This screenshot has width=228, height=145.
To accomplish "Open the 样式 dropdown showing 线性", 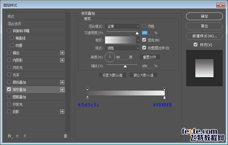I will click(122, 48).
